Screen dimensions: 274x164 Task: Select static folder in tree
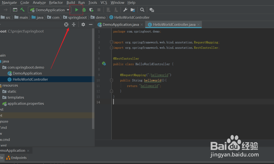point(12,91)
